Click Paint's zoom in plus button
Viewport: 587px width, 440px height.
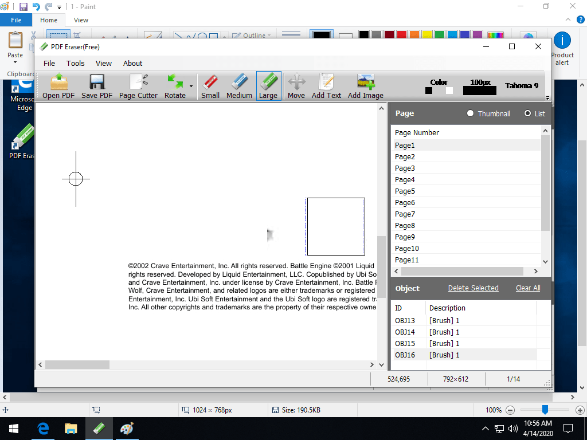(580, 410)
